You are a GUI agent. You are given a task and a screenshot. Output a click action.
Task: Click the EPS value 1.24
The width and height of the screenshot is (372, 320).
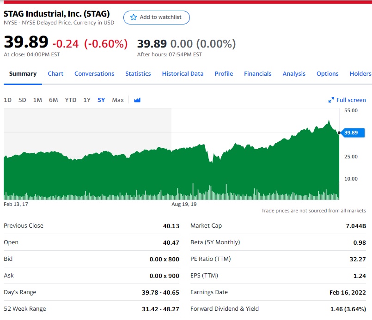pos(360,276)
